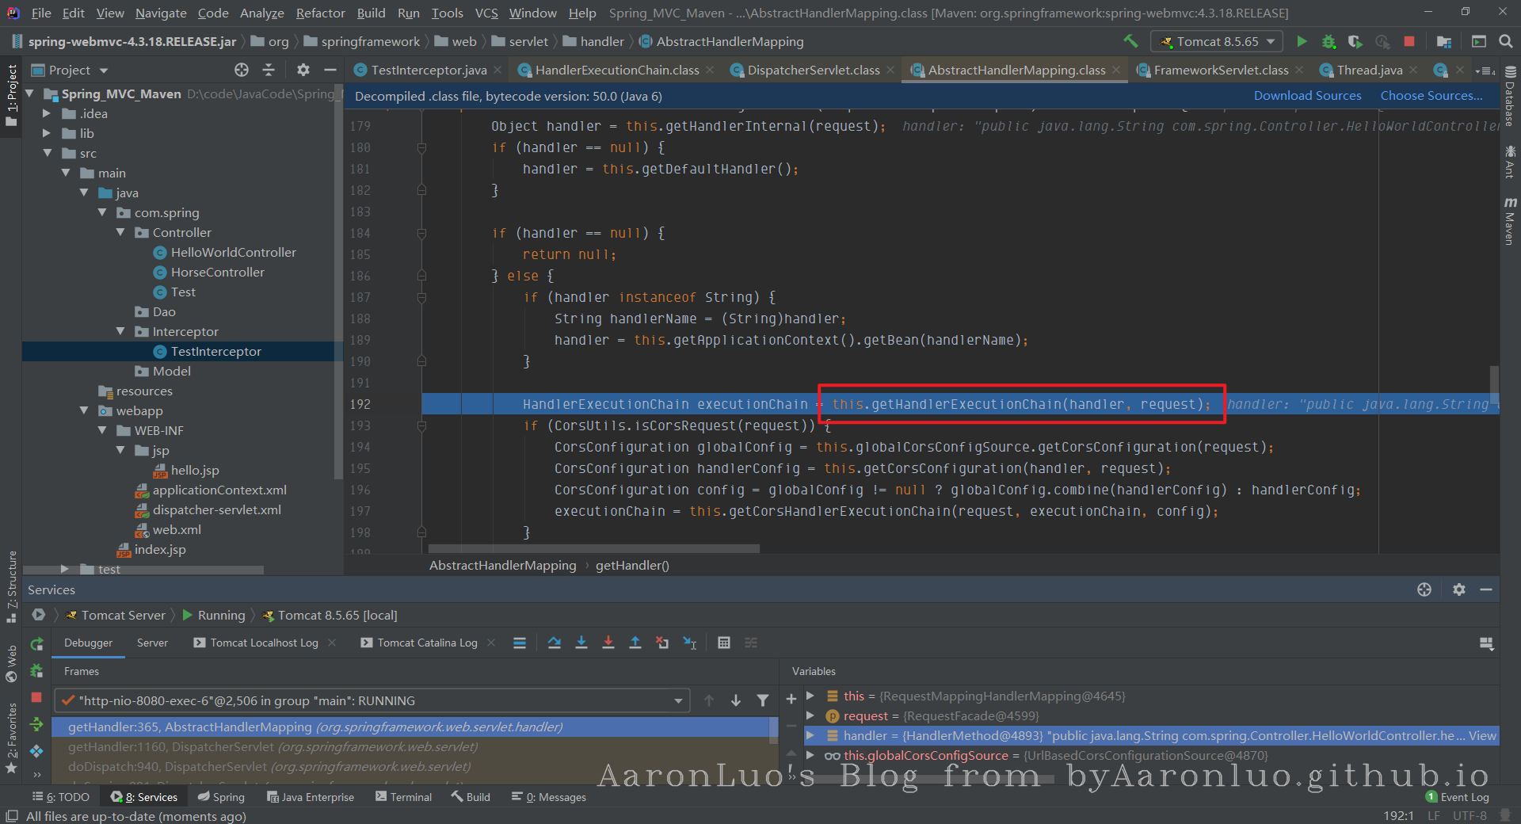Click getHandler() in the editor breadcrumb

[632, 565]
